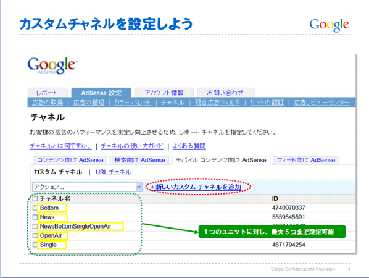Open 競合広告フィルタ submenu link
The width and height of the screenshot is (369, 278).
pyautogui.click(x=217, y=103)
